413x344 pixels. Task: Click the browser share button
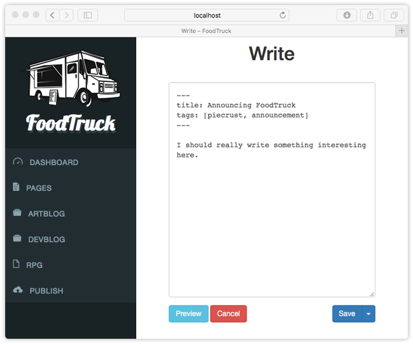370,15
